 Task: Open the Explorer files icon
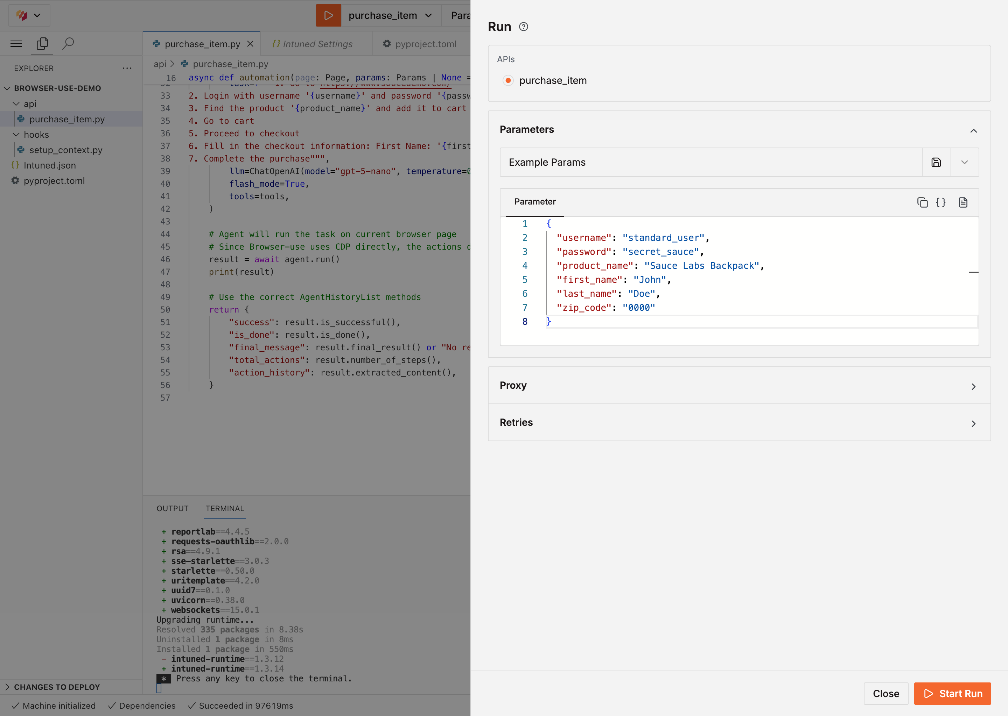pyautogui.click(x=42, y=43)
